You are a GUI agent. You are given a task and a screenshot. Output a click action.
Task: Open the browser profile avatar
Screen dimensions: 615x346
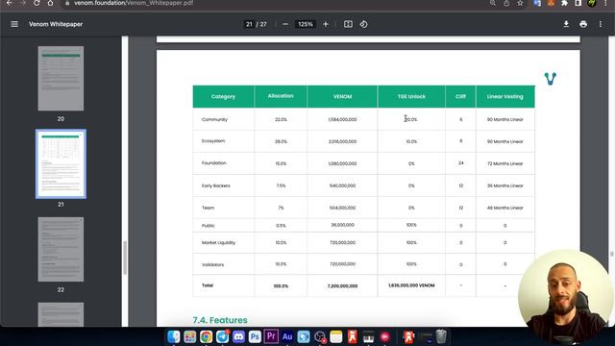coord(592,3)
